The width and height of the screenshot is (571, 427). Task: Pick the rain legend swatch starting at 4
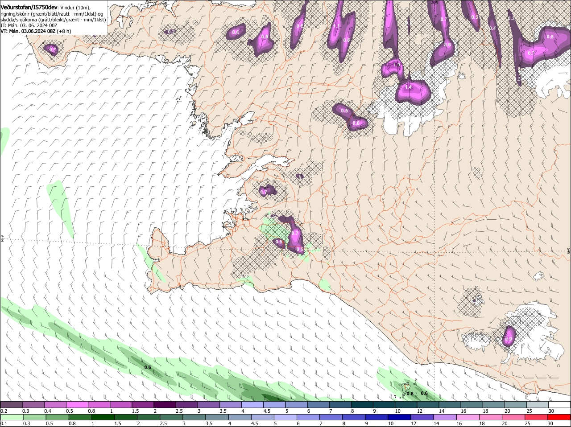241,417
